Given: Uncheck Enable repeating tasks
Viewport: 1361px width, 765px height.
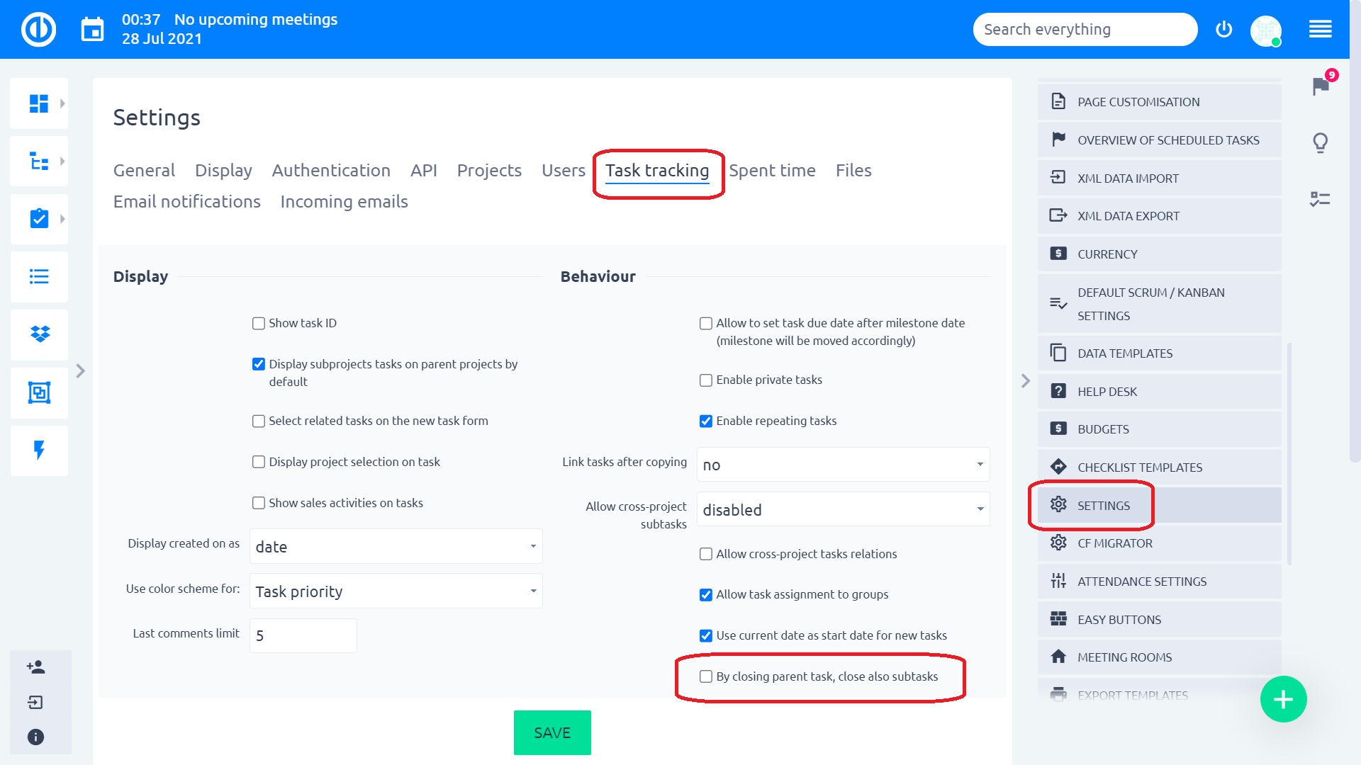Looking at the screenshot, I should (x=706, y=421).
